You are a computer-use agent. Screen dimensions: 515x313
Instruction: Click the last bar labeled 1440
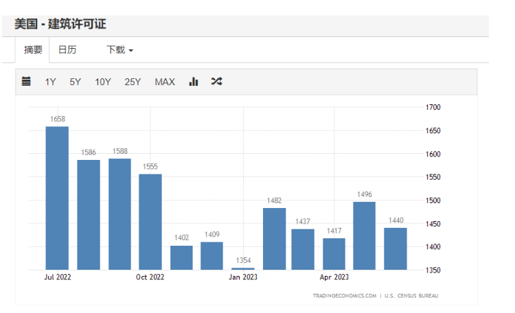[x=396, y=248]
